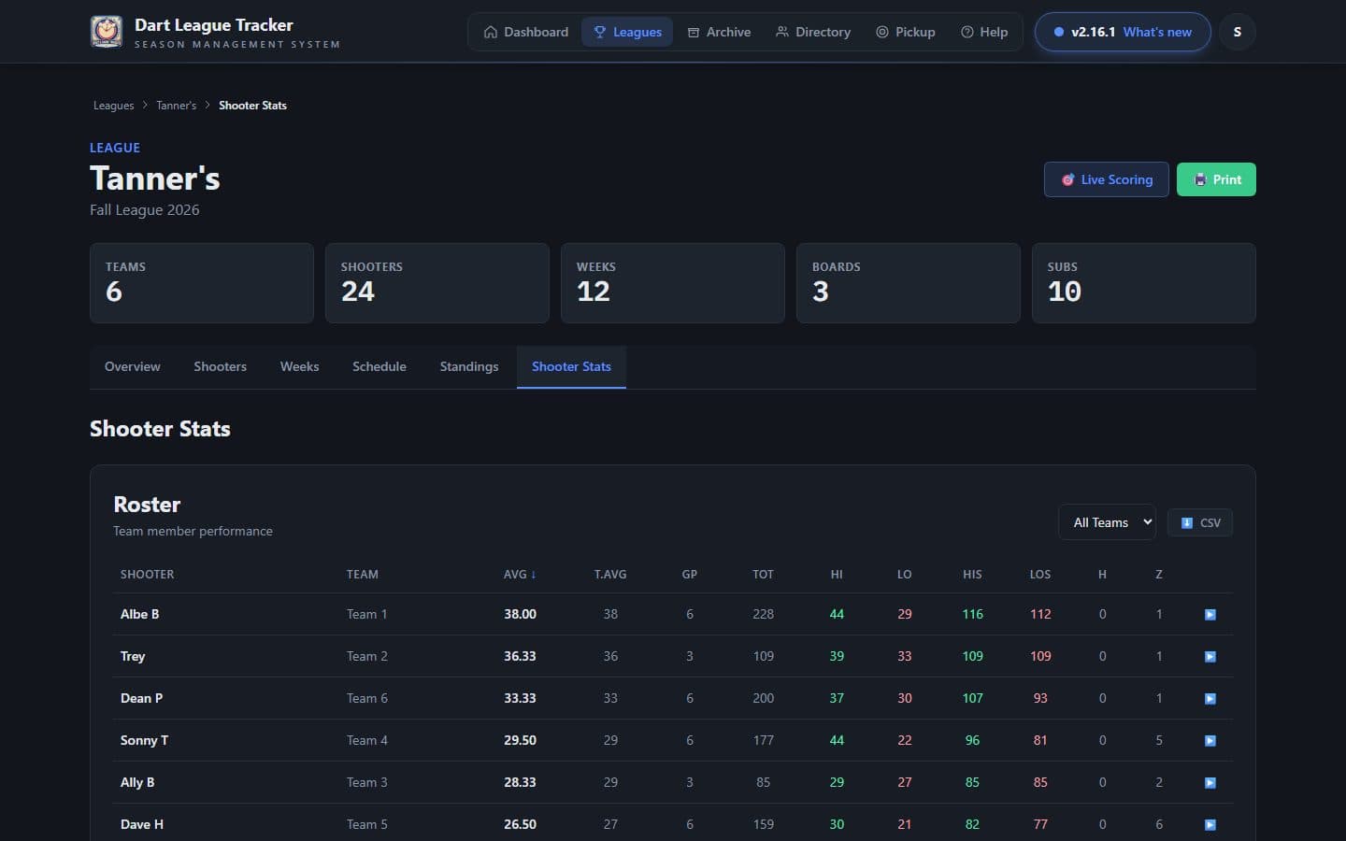Open the play icon in Sonny T's row
The image size is (1346, 841).
tap(1210, 741)
